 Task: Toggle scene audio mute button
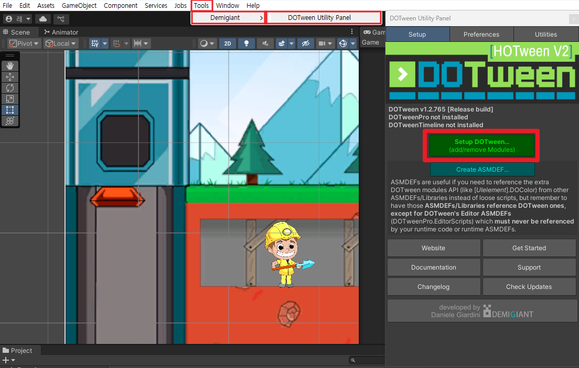(x=265, y=43)
